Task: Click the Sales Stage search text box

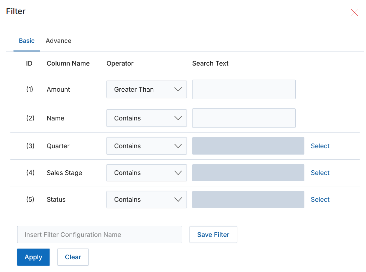Action: (x=248, y=173)
